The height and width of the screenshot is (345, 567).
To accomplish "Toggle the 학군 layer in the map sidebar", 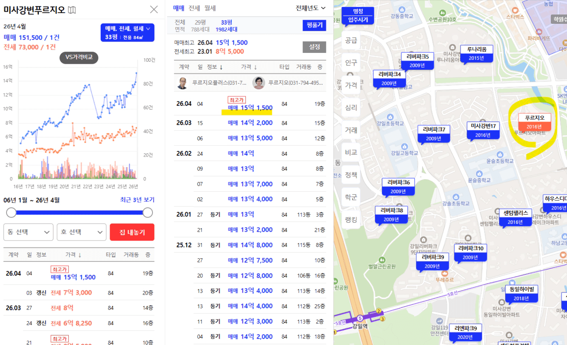I will [x=351, y=197].
